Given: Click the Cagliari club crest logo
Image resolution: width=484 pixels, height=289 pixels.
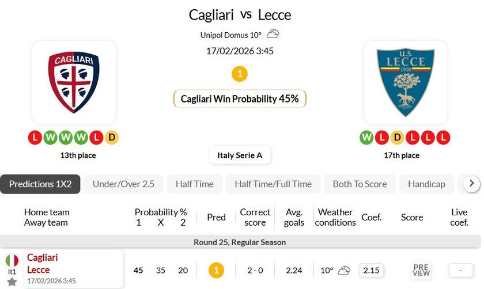Looking at the screenshot, I should (74, 82).
